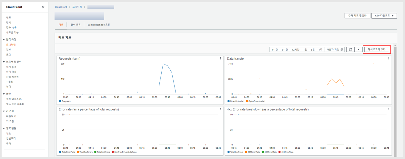Click the calendar icon beside 사용자 지정
Image resolution: width=405 pixels, height=159 pixels.
click(x=342, y=50)
